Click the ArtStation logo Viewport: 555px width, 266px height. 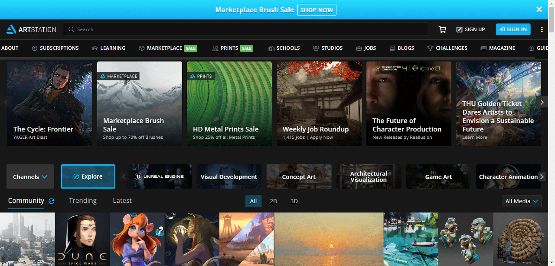(31, 29)
